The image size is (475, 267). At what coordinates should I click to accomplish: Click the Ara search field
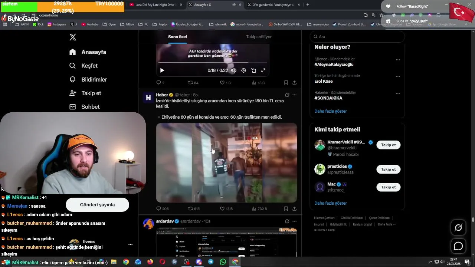click(357, 37)
